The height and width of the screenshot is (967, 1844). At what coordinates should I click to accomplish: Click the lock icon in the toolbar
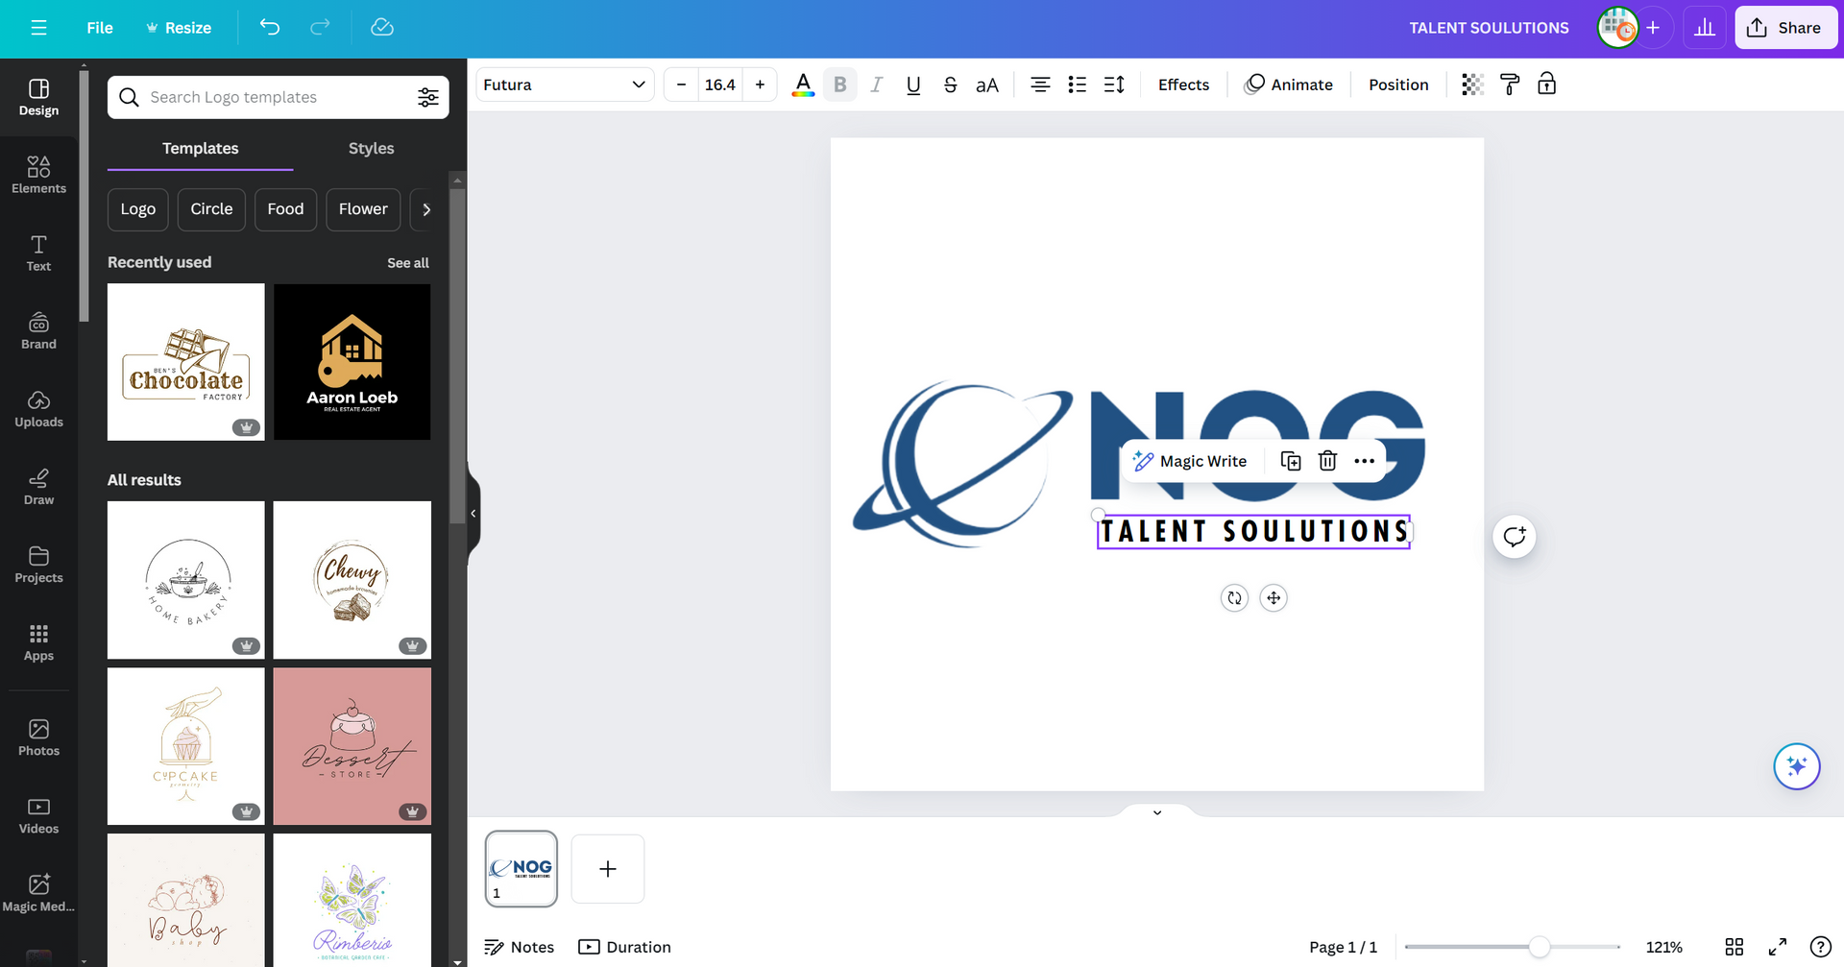tap(1546, 85)
